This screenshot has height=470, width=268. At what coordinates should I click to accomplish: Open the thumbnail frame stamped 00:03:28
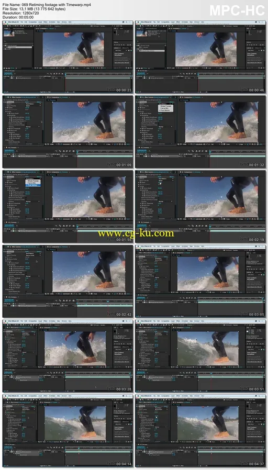coord(68,356)
